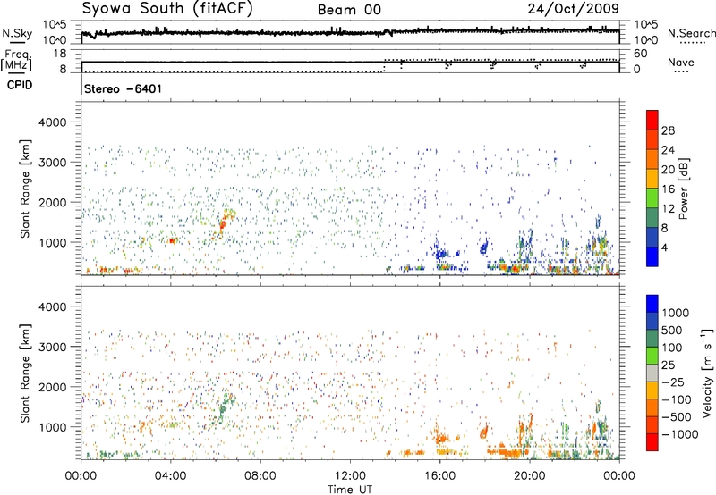Click the 'Power [dB]' color bar label
Image resolution: width=716 pixels, height=495 pixels.
click(683, 189)
